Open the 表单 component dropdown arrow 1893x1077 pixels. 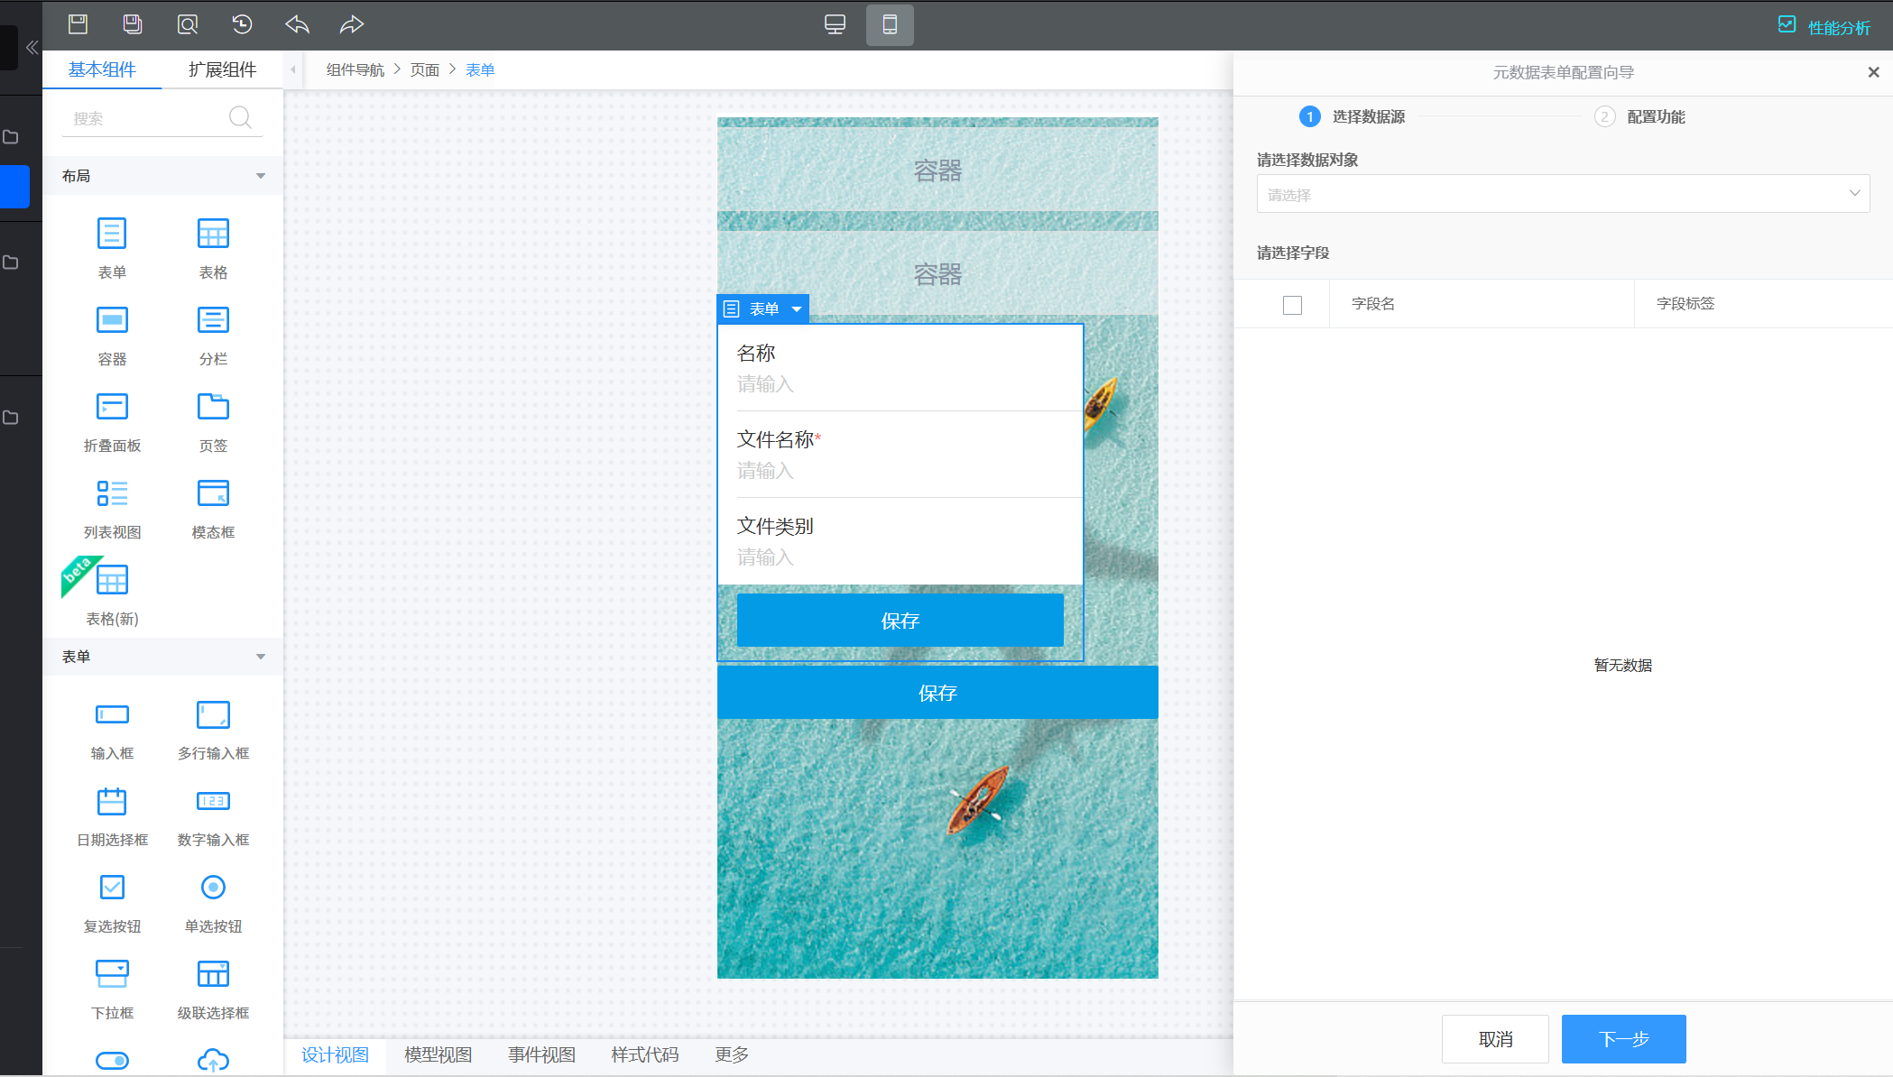coord(797,309)
